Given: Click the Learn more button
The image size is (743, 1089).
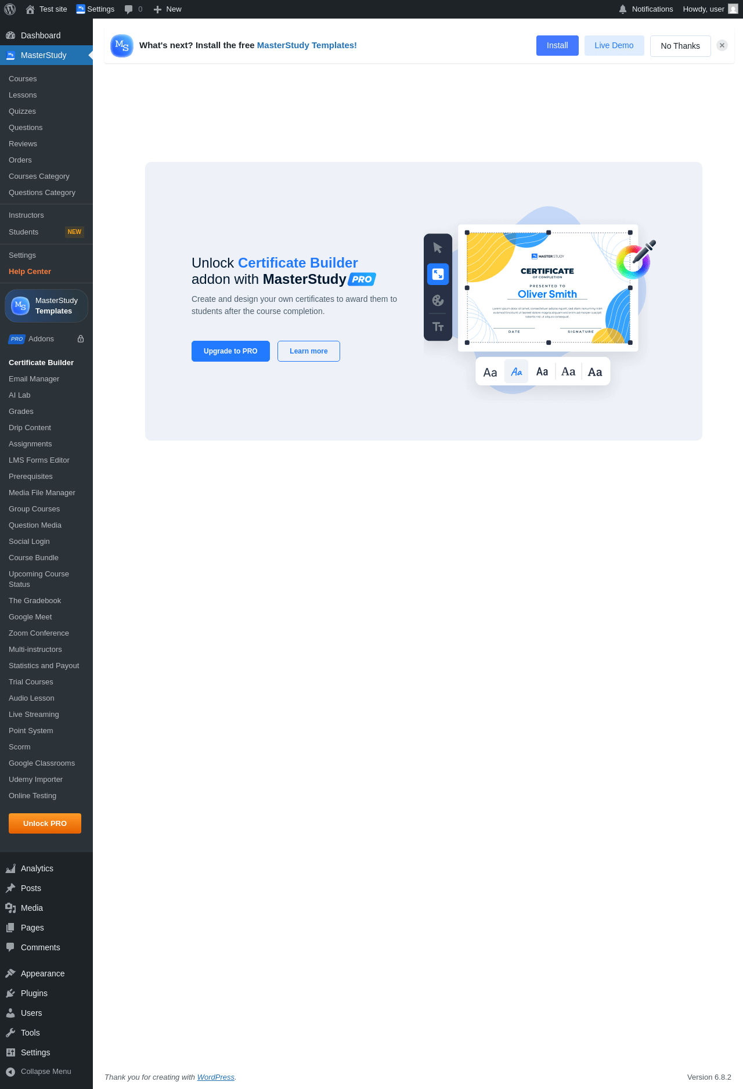Looking at the screenshot, I should (x=309, y=351).
